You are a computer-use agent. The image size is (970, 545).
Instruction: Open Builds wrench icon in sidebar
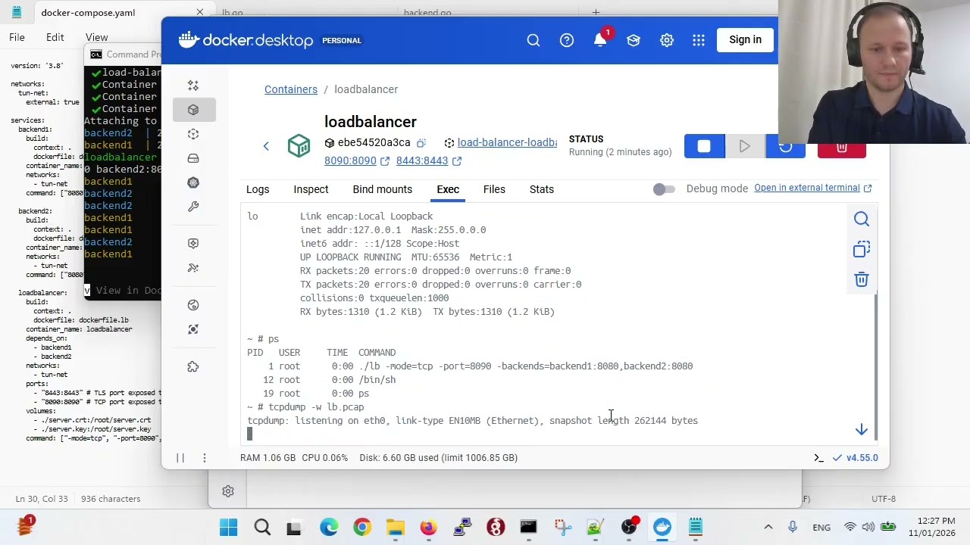point(193,207)
